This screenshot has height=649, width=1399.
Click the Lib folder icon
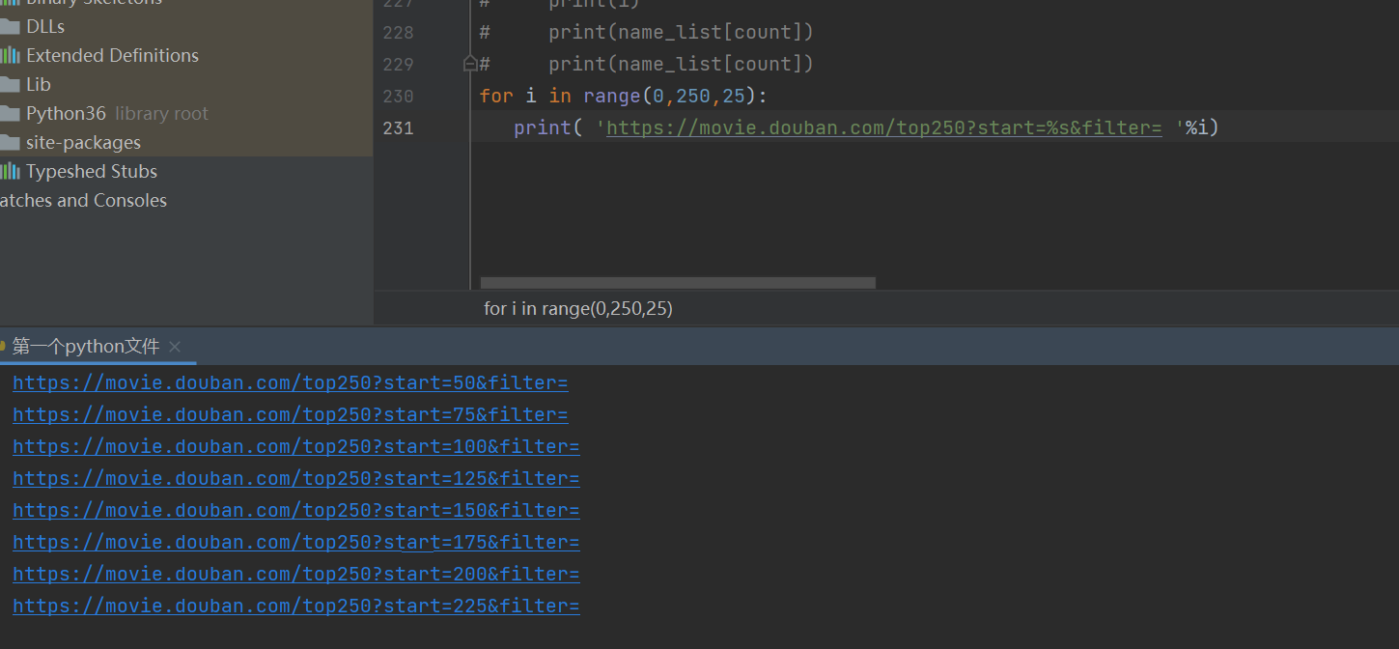[10, 84]
